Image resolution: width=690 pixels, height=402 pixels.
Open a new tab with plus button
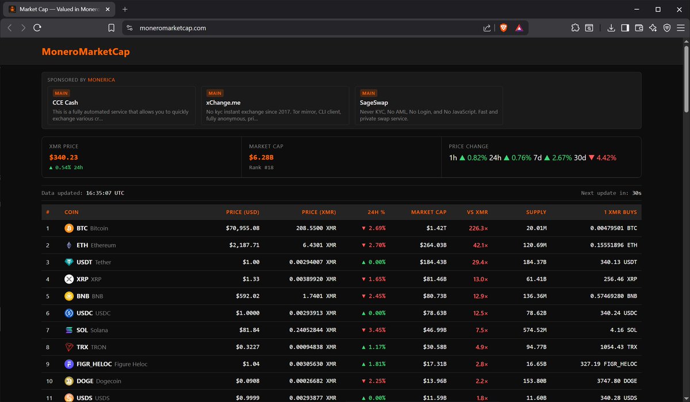[125, 9]
